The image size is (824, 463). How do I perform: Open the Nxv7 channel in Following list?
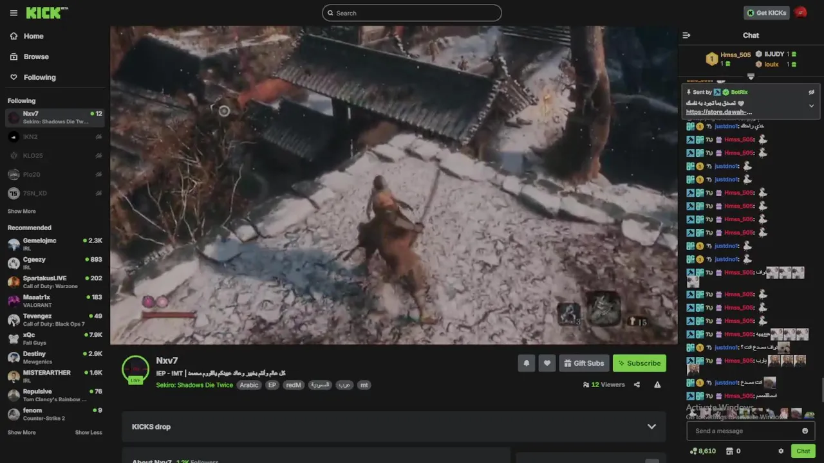55,118
